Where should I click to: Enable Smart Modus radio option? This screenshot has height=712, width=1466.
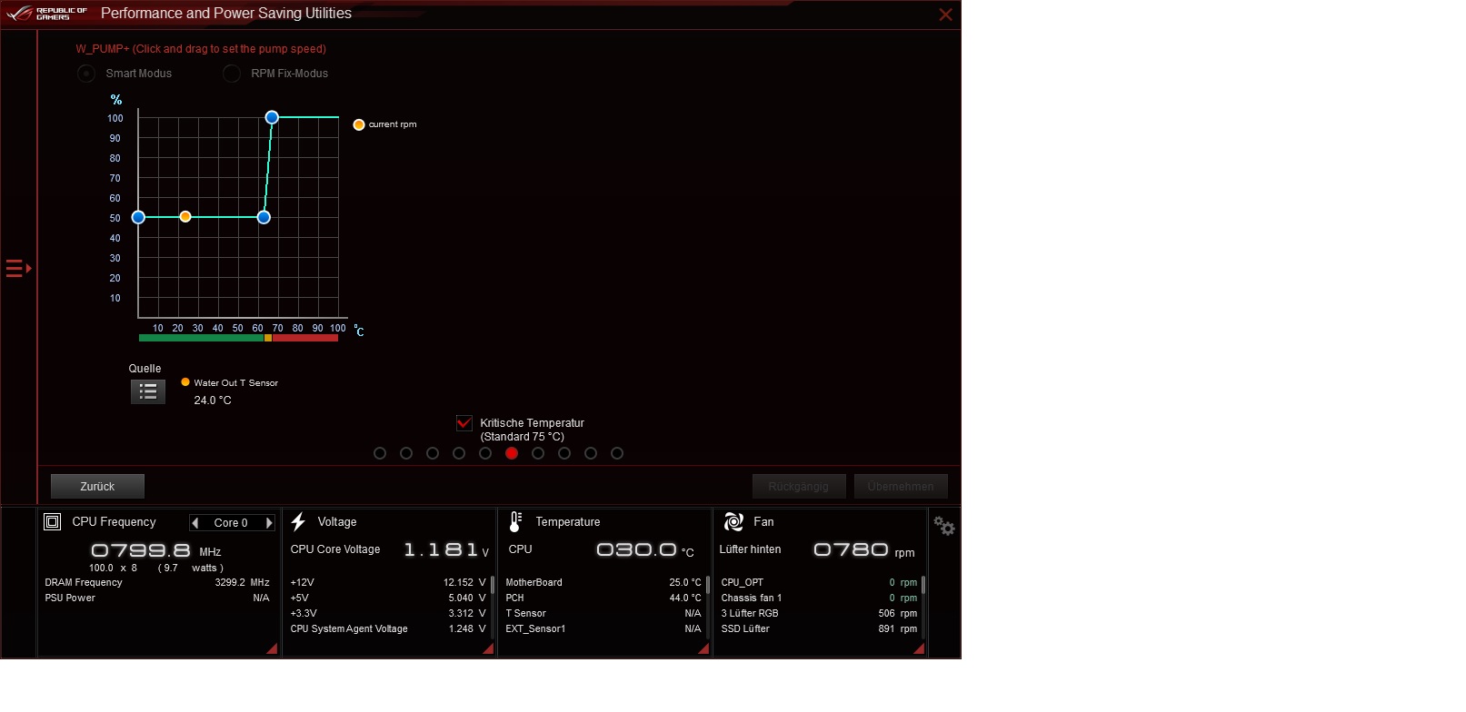coord(86,74)
